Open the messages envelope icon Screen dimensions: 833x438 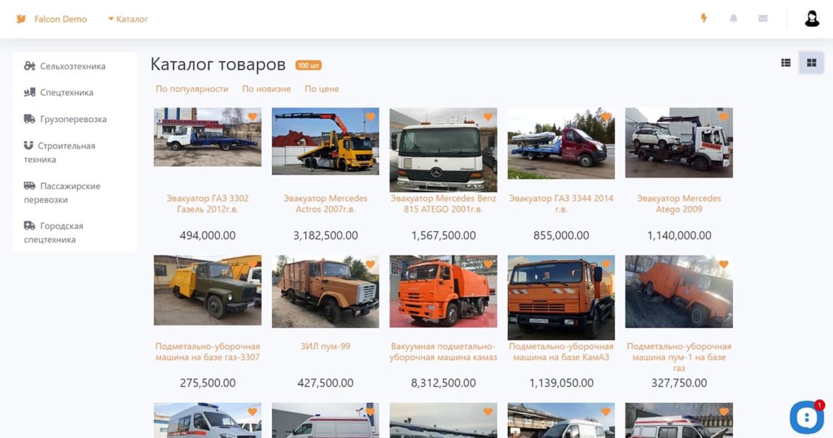pos(763,18)
